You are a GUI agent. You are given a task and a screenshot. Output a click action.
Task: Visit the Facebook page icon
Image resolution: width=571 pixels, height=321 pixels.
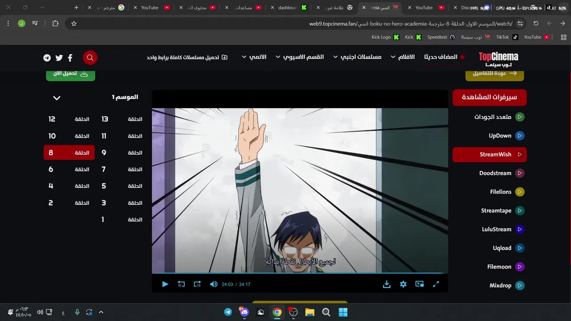coord(70,58)
